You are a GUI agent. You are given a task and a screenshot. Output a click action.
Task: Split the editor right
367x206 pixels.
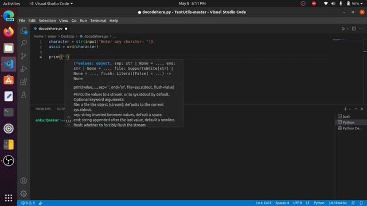coord(354,29)
